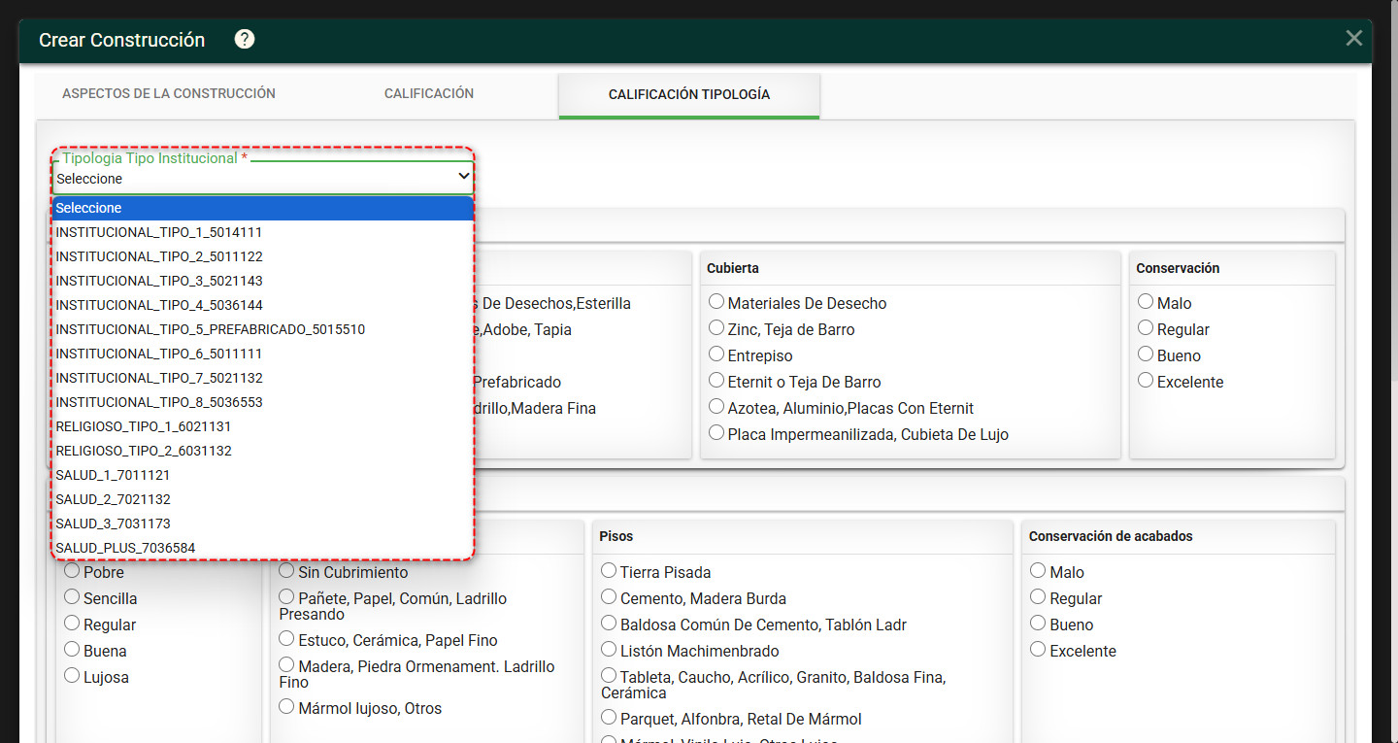Screen dimensions: 1398x743
Task: Set Conservación de acabados to Excelente
Action: tap(1038, 650)
